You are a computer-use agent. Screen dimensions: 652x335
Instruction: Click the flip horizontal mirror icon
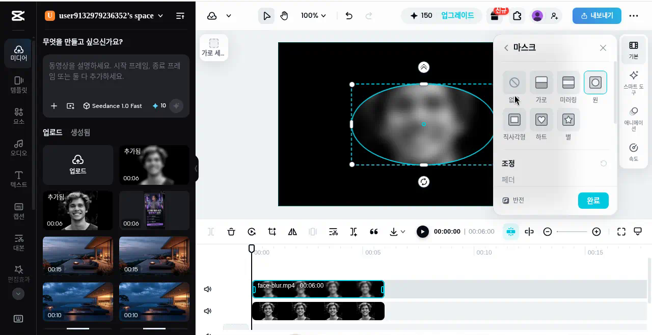(x=292, y=232)
